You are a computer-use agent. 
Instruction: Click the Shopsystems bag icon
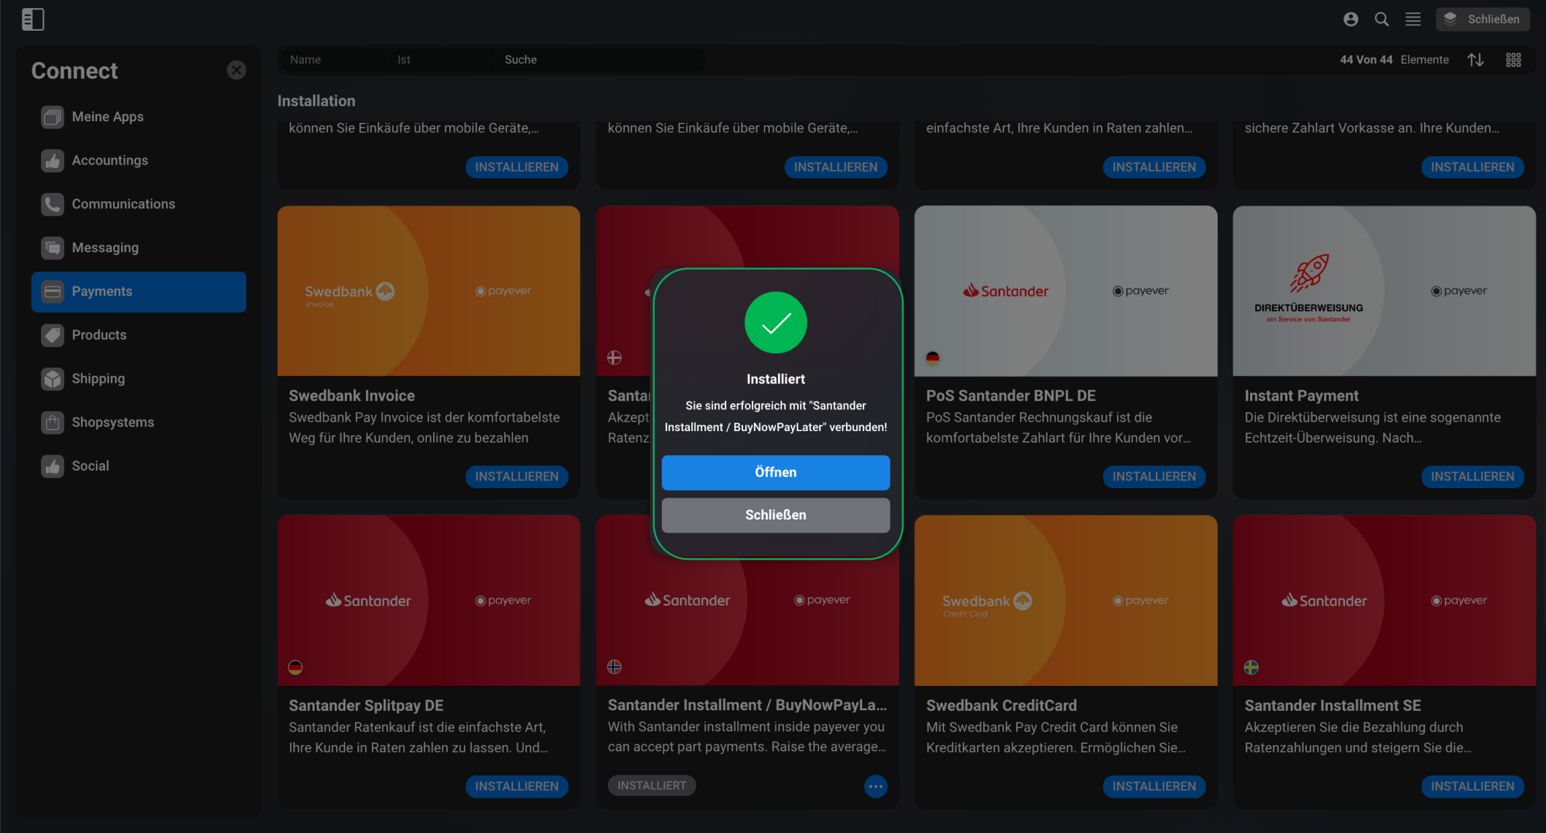53,422
